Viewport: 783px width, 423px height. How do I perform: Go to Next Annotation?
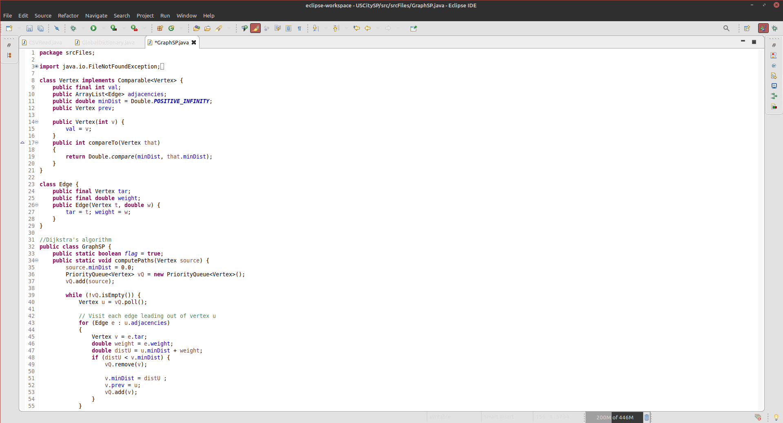(315, 28)
